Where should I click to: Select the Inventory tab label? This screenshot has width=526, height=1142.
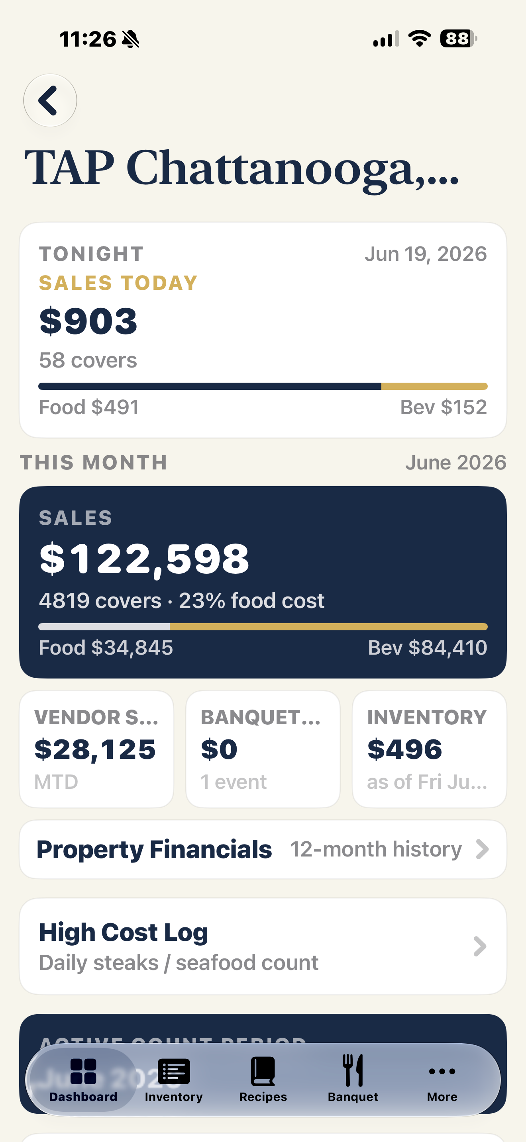[x=174, y=1097]
